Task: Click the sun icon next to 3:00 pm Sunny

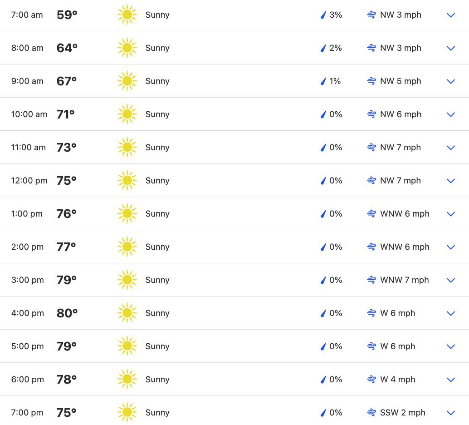Action: pos(127,280)
